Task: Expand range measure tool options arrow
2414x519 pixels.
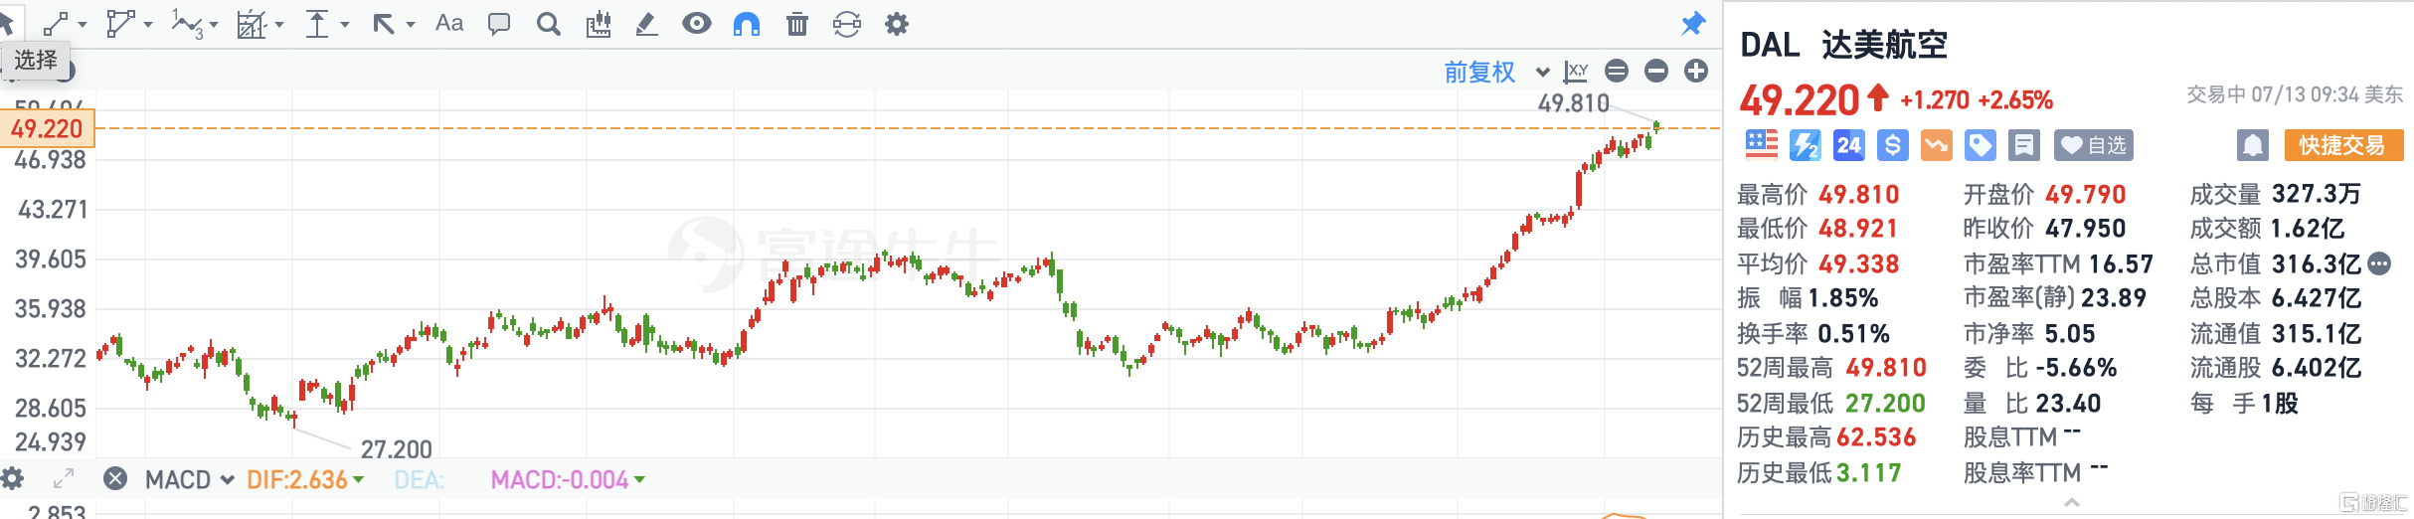Action: point(345,25)
